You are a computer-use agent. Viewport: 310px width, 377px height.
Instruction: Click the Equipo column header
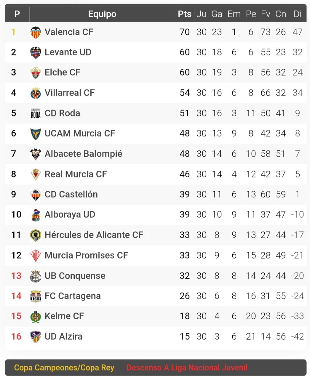coord(102,14)
